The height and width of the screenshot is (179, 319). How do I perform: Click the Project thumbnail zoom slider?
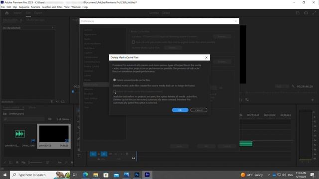pyautogui.click(x=35, y=163)
